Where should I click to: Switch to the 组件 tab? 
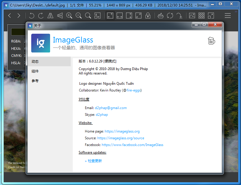(35, 71)
